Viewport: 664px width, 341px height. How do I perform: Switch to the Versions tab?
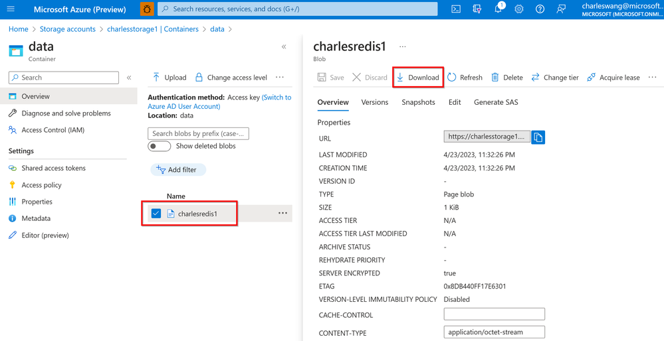[375, 102]
